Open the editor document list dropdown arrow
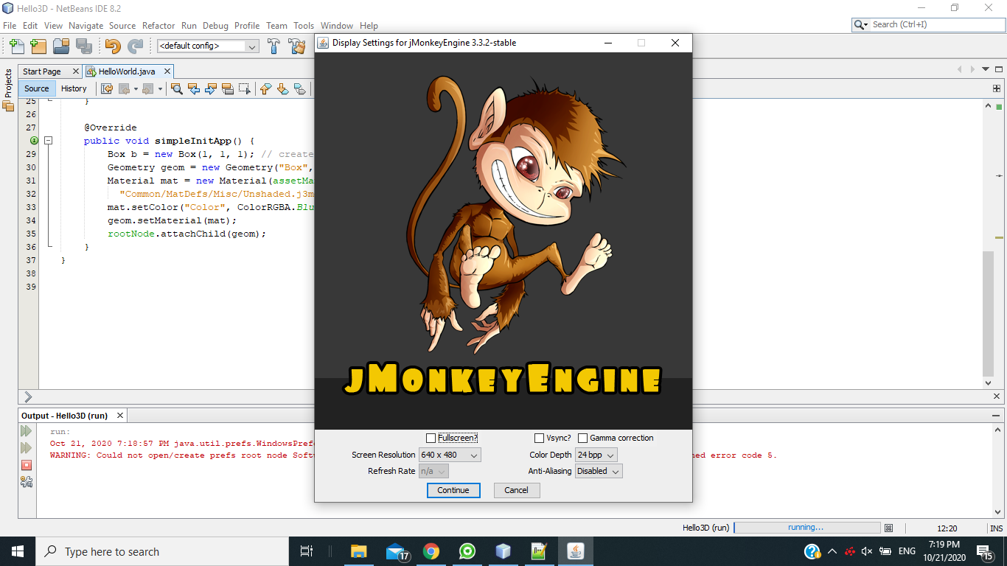The image size is (1007, 566). click(x=986, y=69)
